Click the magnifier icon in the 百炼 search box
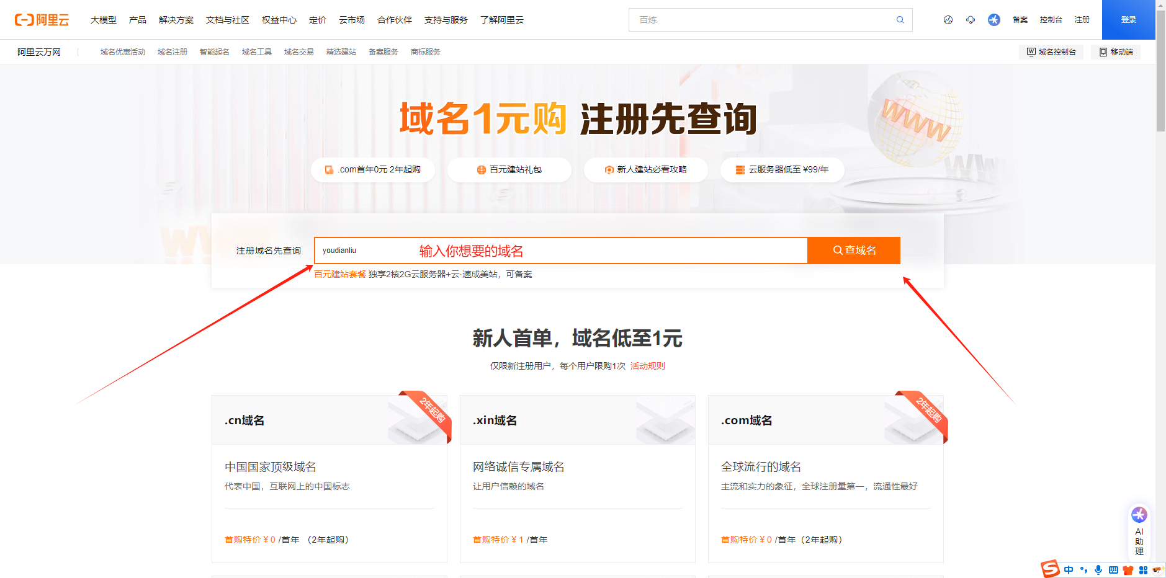The width and height of the screenshot is (1166, 578). [x=900, y=19]
